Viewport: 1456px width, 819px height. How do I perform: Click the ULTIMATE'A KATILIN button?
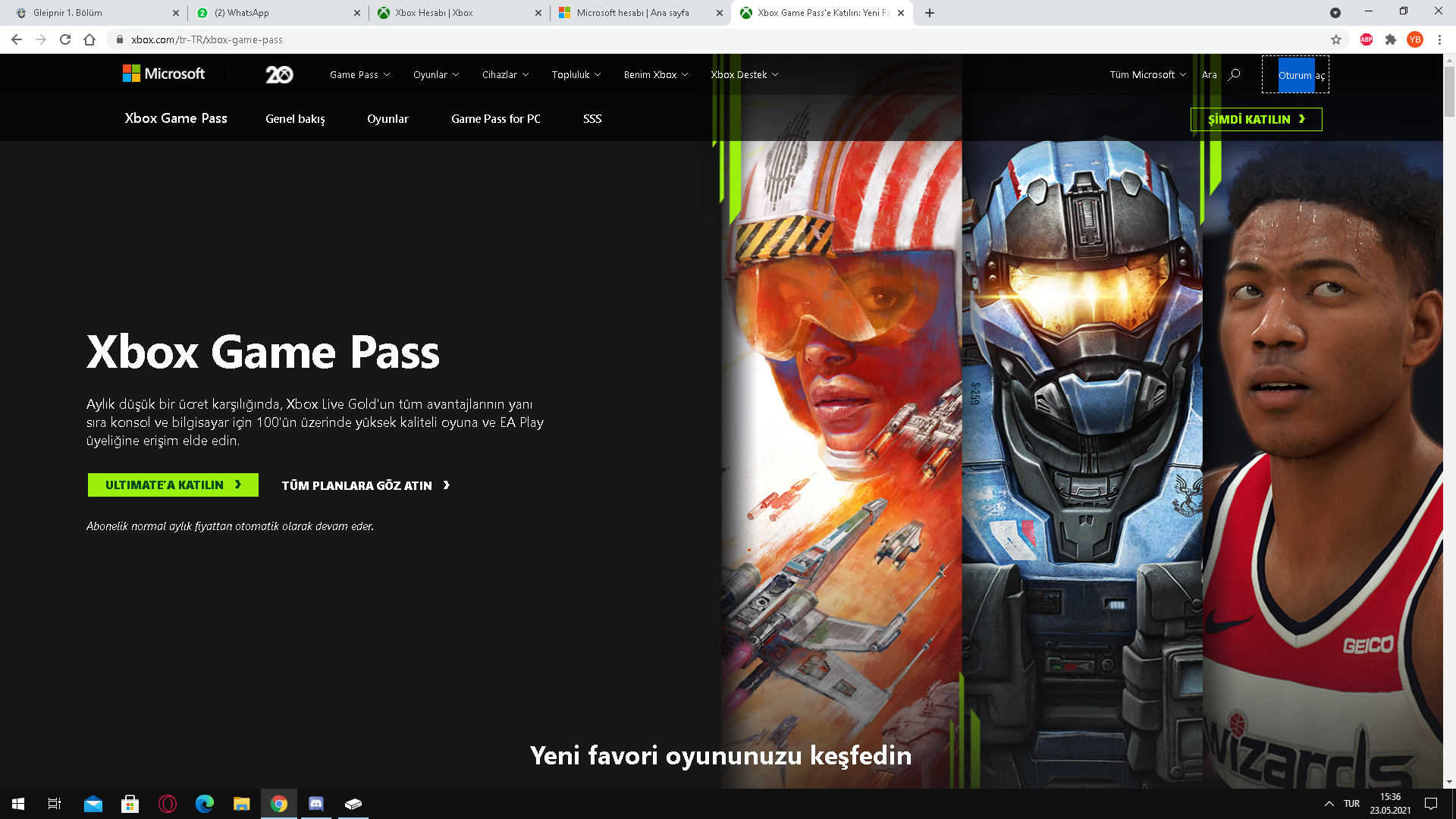(173, 485)
